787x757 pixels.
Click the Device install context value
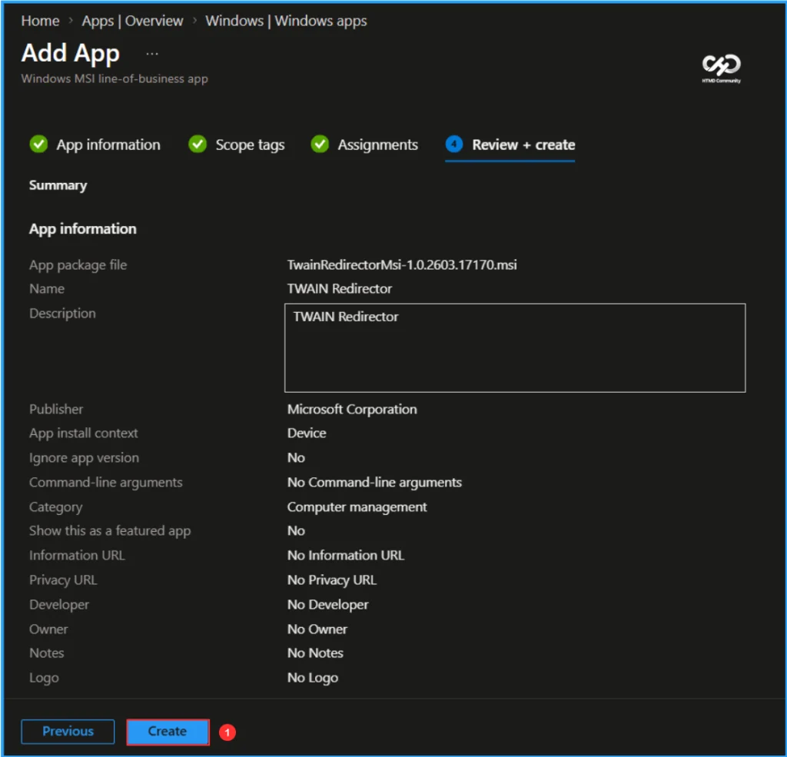click(307, 433)
